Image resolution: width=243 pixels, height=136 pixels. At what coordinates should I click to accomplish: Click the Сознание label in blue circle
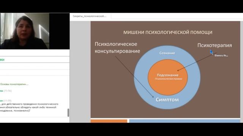click(x=167, y=53)
